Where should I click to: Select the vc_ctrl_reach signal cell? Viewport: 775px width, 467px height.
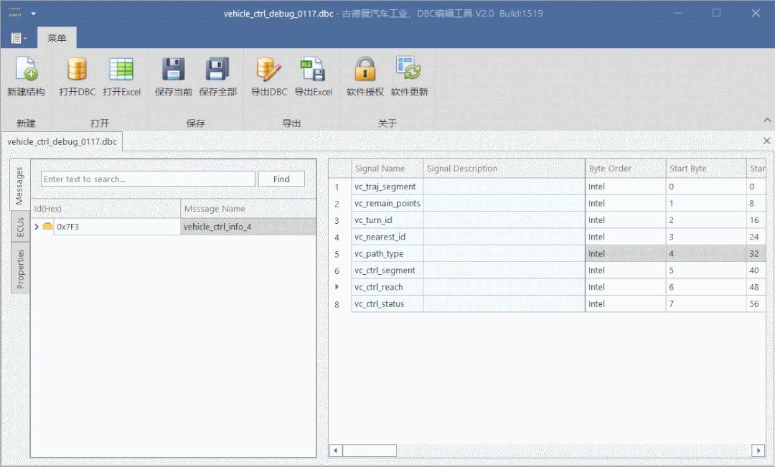[x=387, y=288]
